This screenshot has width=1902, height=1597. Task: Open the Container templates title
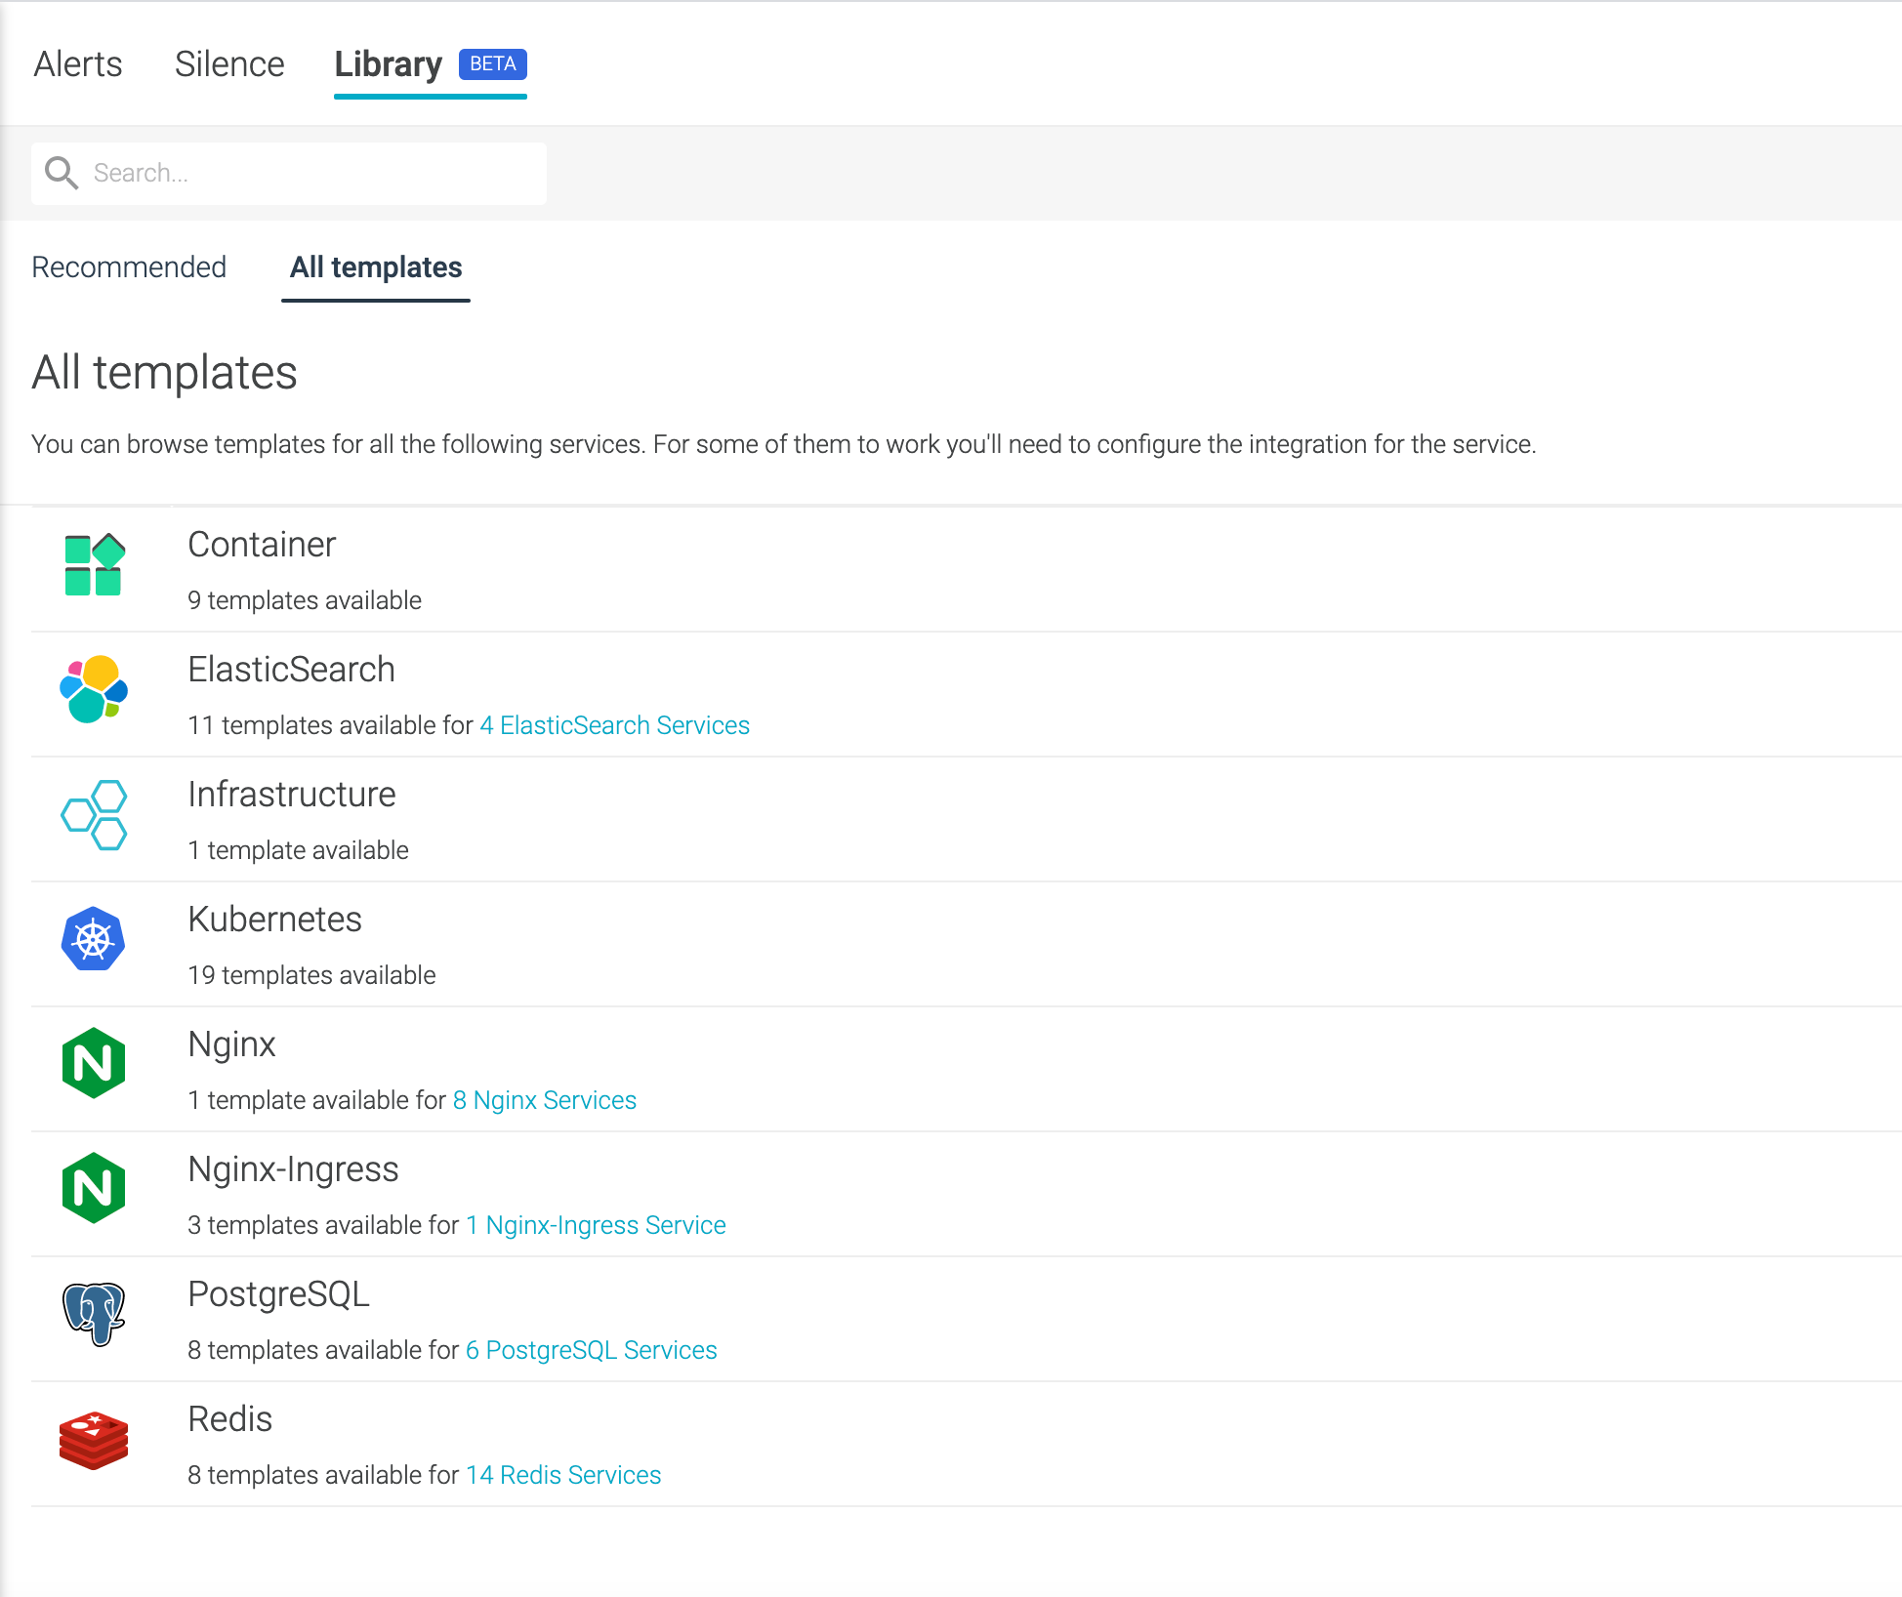[262, 545]
